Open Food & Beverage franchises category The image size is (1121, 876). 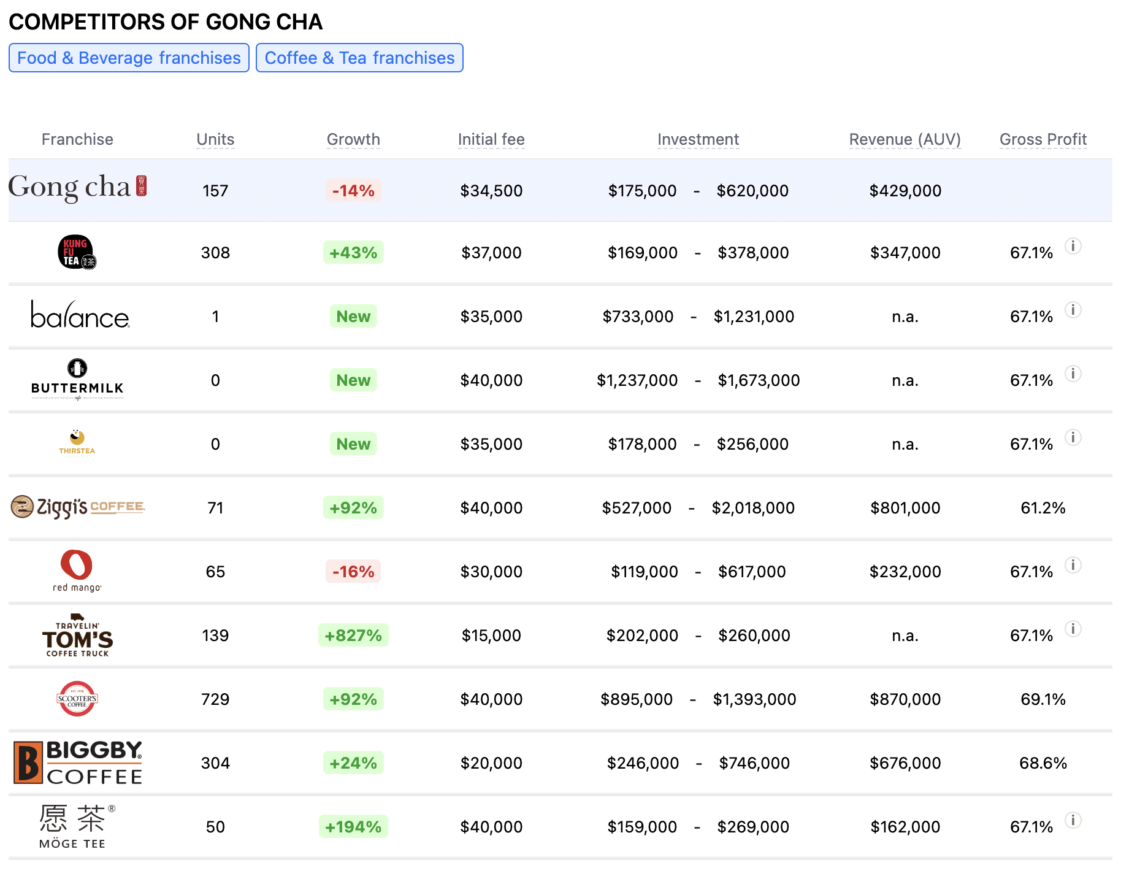point(129,58)
